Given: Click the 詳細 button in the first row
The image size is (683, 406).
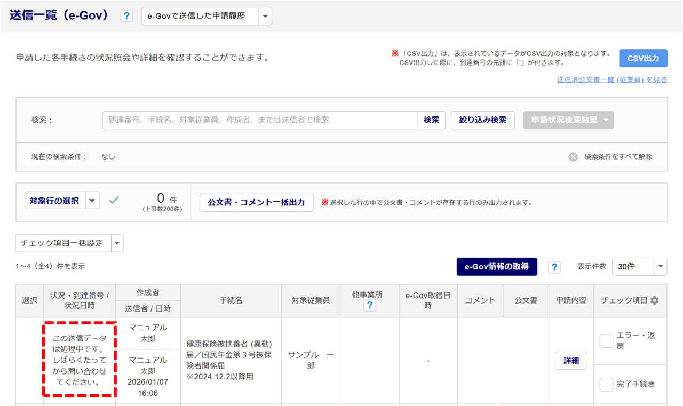Looking at the screenshot, I should tap(571, 361).
